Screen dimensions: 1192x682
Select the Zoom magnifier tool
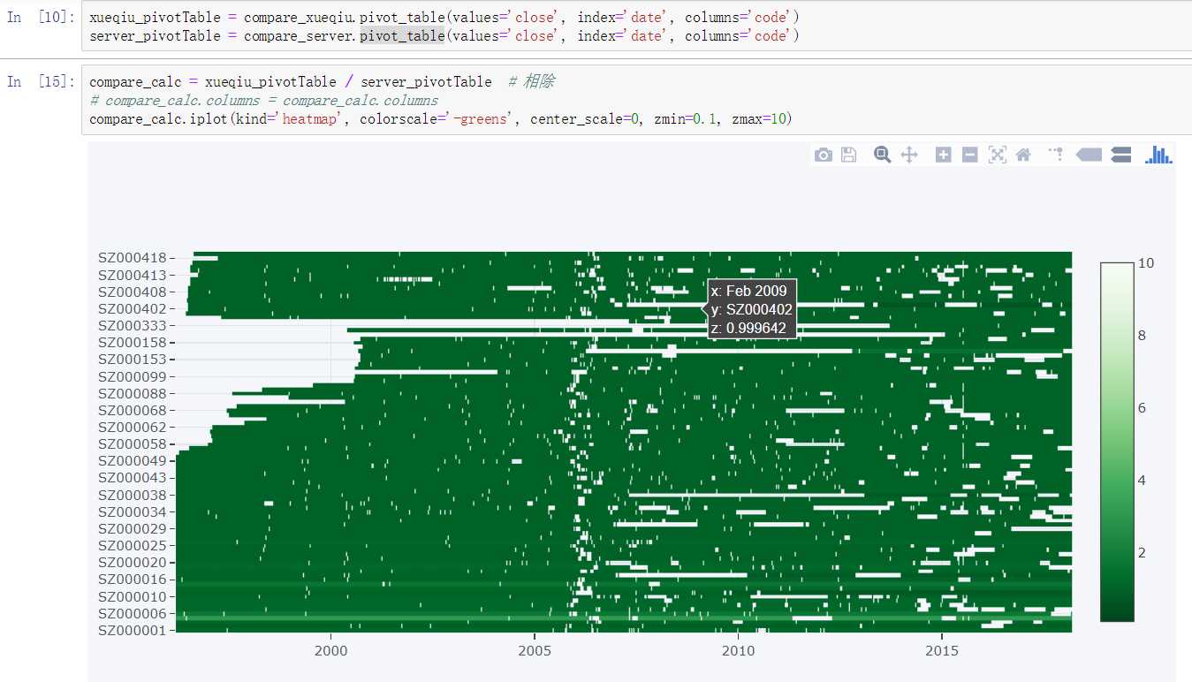click(882, 155)
